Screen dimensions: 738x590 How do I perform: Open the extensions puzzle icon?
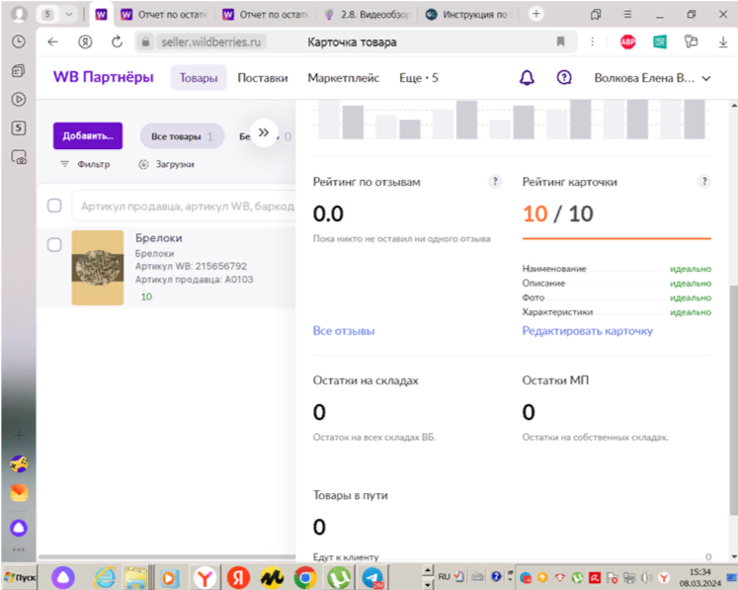click(691, 42)
